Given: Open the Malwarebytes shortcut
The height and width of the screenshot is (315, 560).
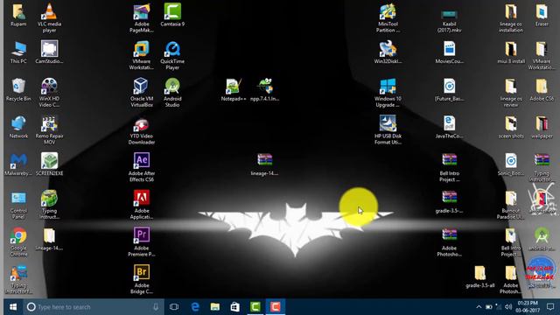Looking at the screenshot, I should click(18, 164).
